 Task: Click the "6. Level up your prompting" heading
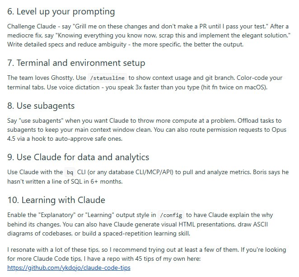point(61,12)
